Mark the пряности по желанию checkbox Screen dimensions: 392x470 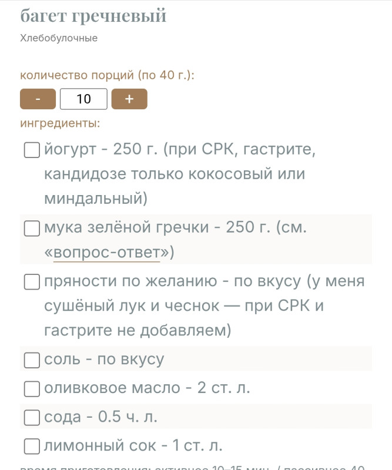pyautogui.click(x=31, y=282)
